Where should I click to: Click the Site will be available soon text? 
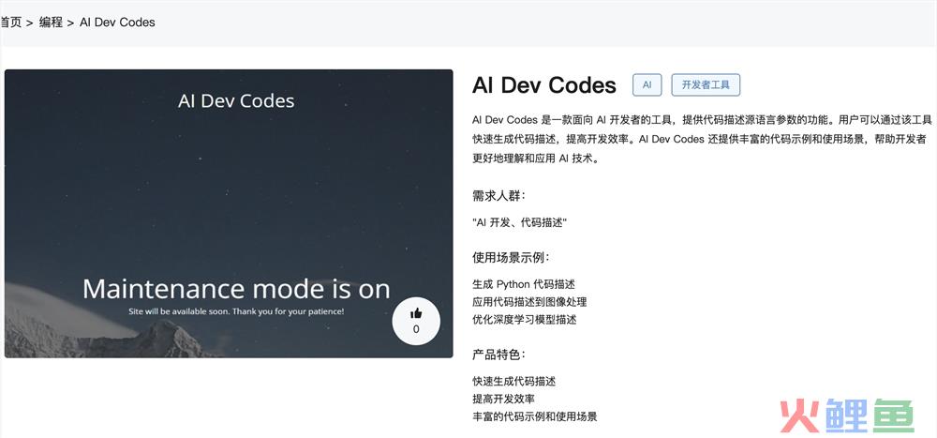click(x=236, y=311)
